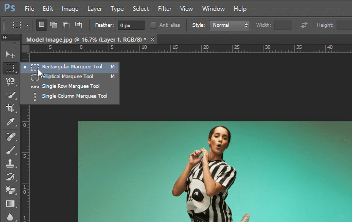The width and height of the screenshot is (352, 222).
Task: Open the Filter menu
Action: [x=165, y=9]
